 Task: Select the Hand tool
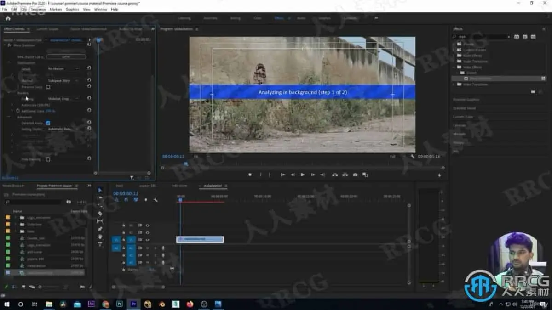[100, 237]
